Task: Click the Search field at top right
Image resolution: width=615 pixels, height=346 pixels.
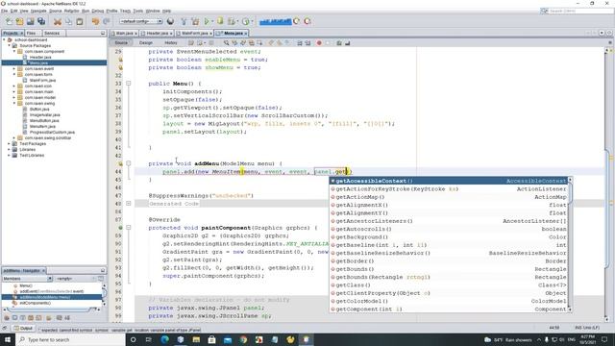Action: (x=577, y=11)
